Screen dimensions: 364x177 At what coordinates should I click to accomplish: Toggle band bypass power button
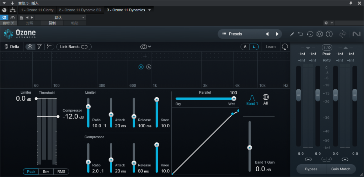[141, 67]
